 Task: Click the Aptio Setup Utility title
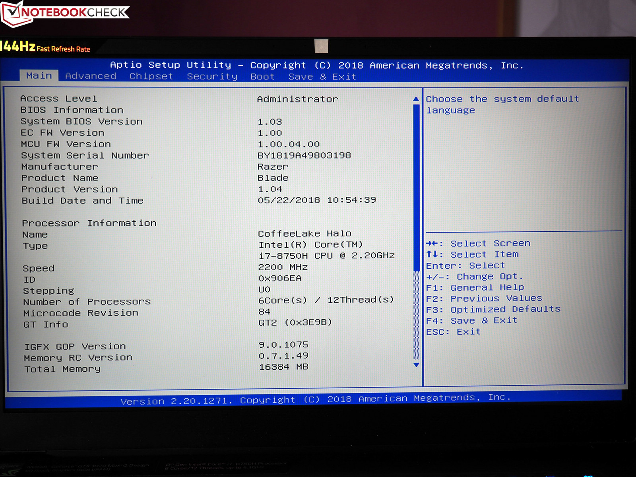pos(317,65)
